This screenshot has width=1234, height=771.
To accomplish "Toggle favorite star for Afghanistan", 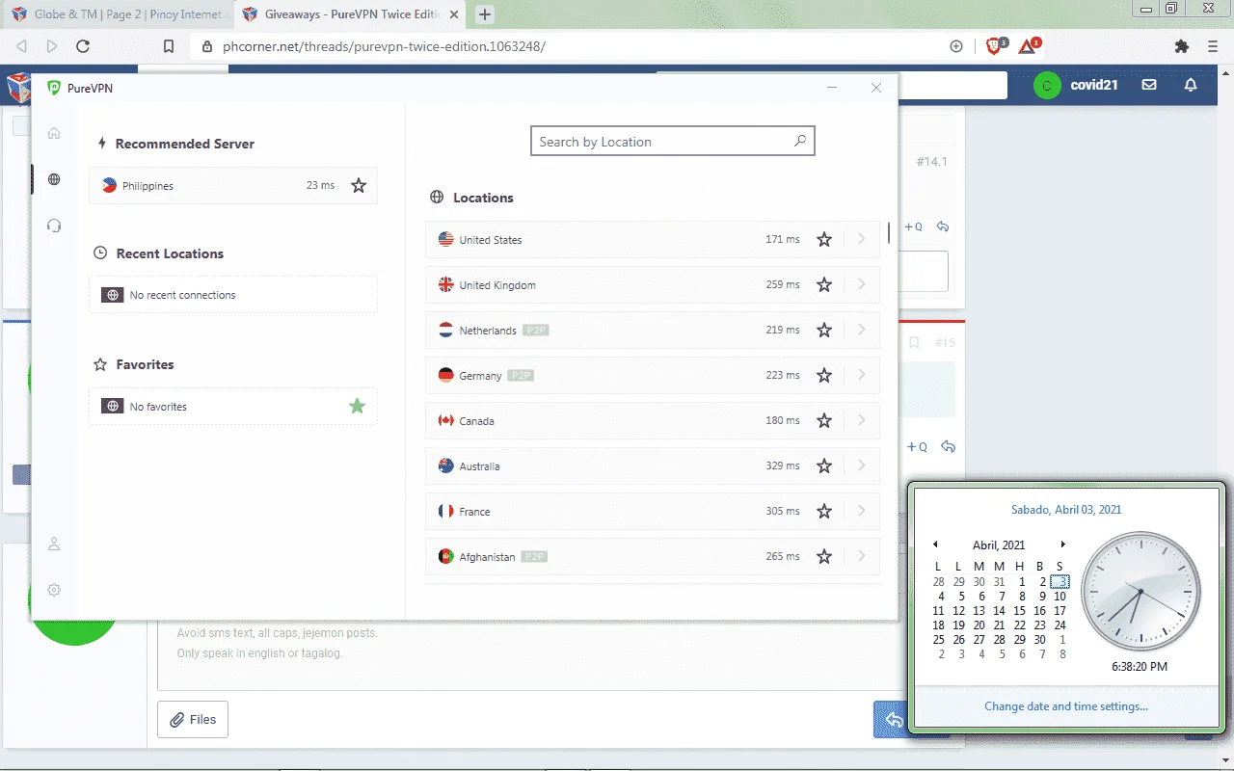I will coord(824,556).
